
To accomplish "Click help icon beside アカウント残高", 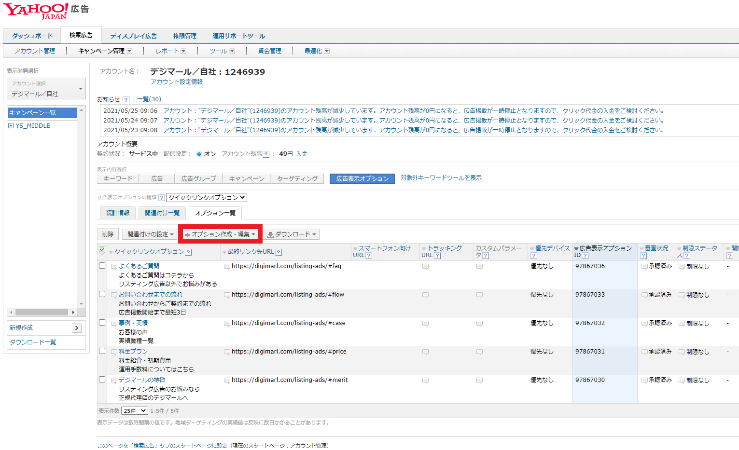I will pos(266,154).
